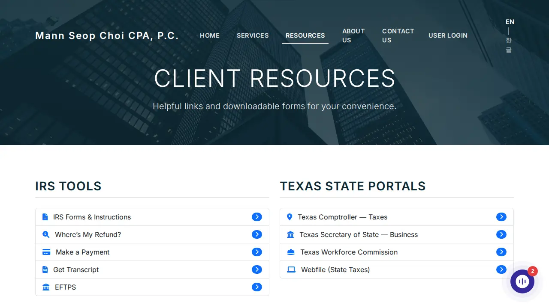Screen dimensions: 549x308
Task: Open Texas Comptroller — Taxes link
Action: [397, 217]
